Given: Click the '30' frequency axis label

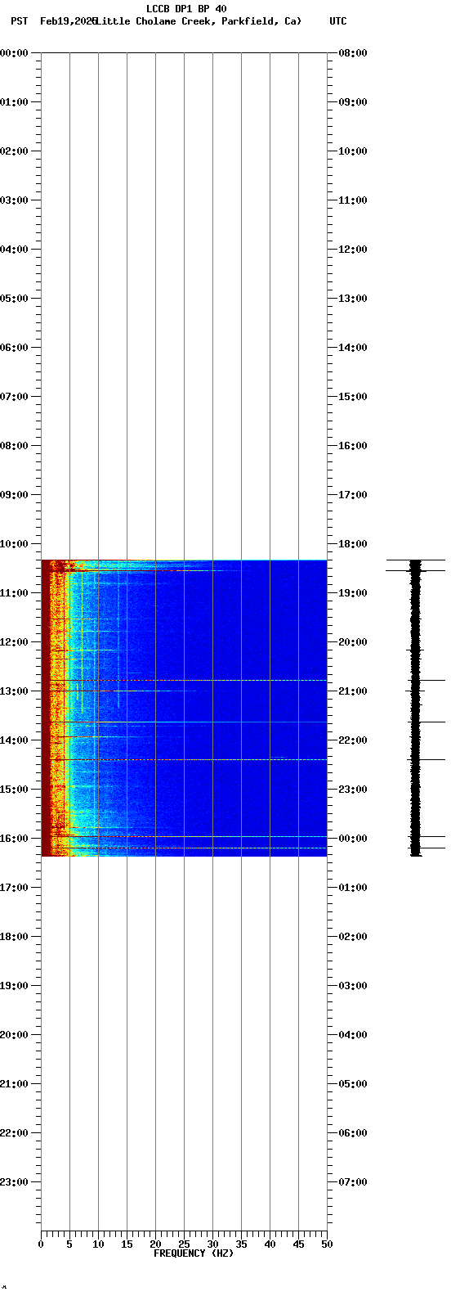Looking at the screenshot, I should 212,1244.
